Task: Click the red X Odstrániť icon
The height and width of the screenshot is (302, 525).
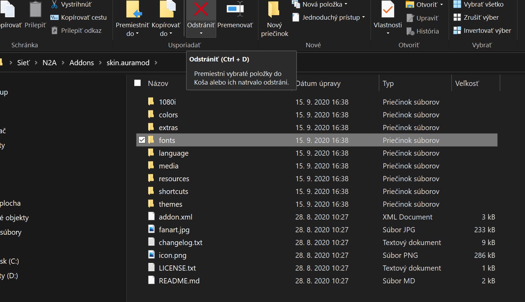Action: pos(201,9)
